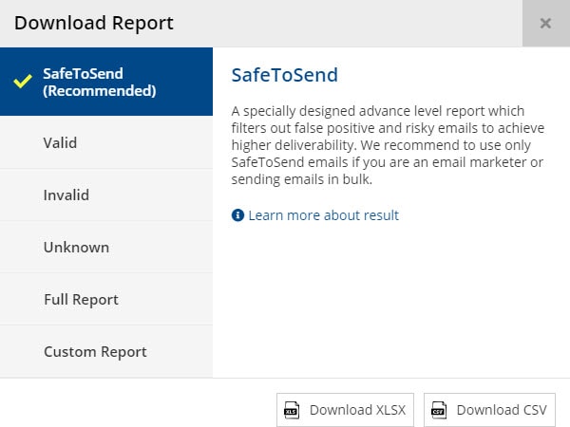Click blank footer area left of Download XLSX
The width and height of the screenshot is (570, 427).
[x=133, y=408]
